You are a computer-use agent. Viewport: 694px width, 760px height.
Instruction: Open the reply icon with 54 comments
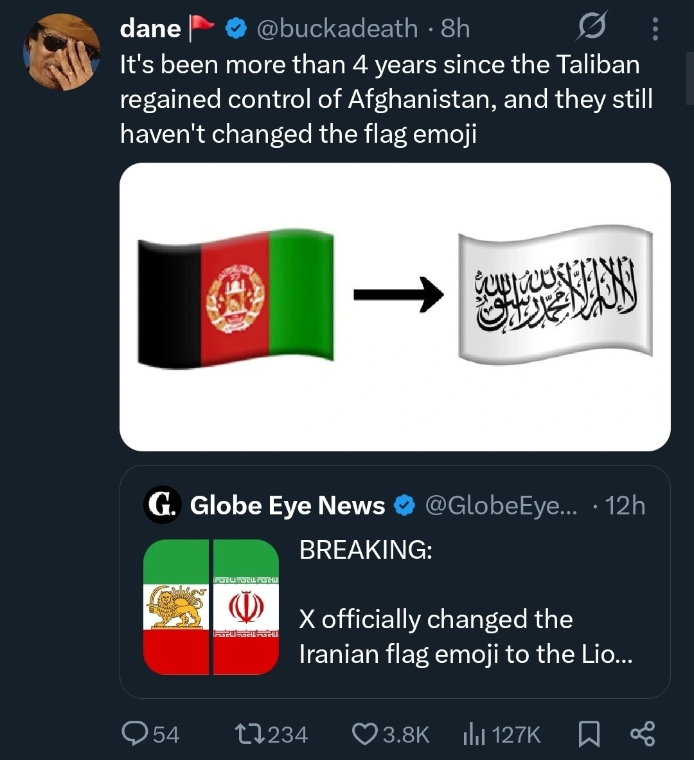coord(134,734)
